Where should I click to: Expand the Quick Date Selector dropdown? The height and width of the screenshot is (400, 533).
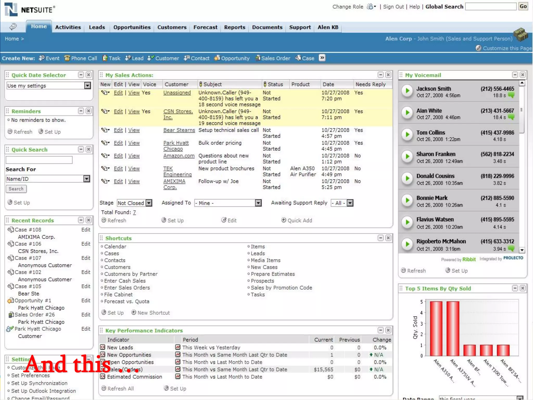click(87, 86)
